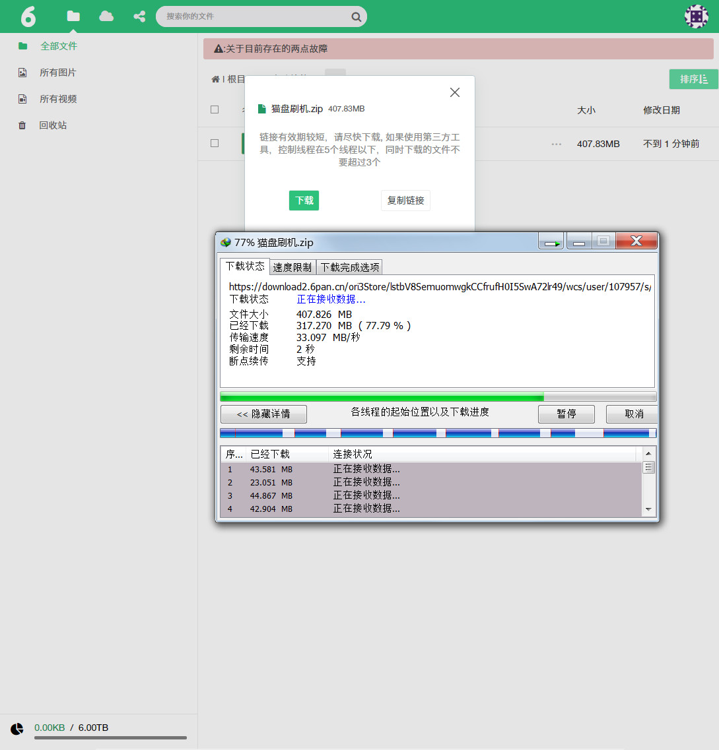Click the 序 column header in thread list
719x750 pixels.
click(234, 454)
